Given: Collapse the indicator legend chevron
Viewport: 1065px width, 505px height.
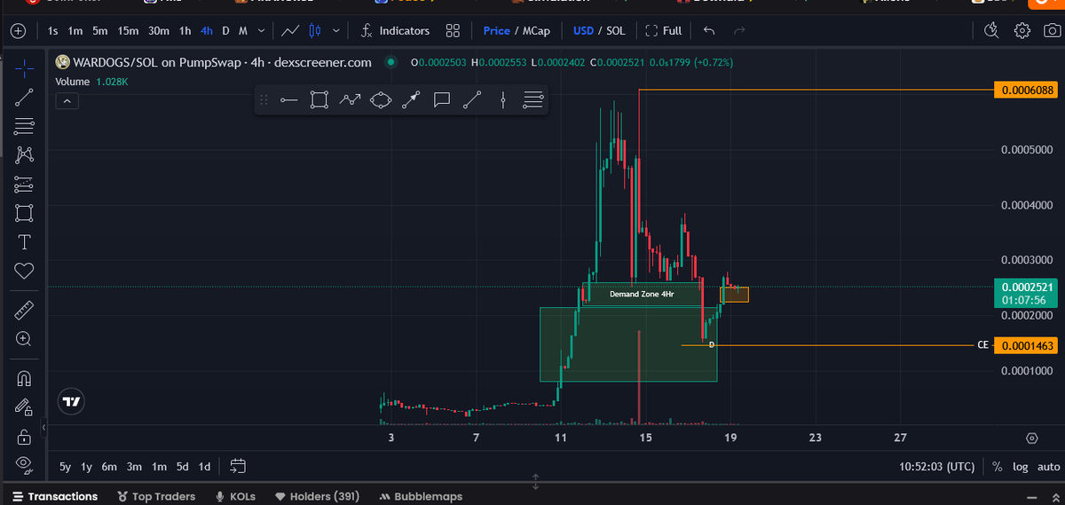Looking at the screenshot, I should tap(67, 101).
